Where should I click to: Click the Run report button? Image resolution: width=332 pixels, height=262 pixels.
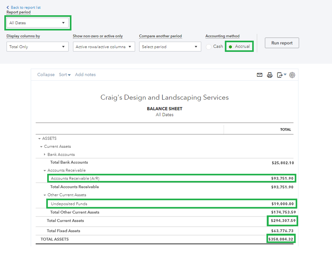click(281, 43)
